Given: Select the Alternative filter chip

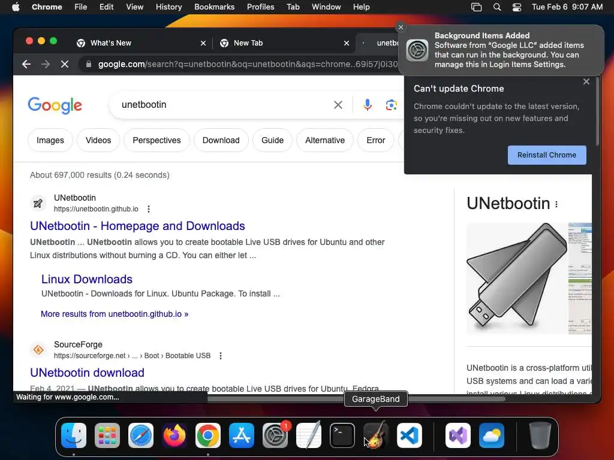Looking at the screenshot, I should tap(325, 140).
